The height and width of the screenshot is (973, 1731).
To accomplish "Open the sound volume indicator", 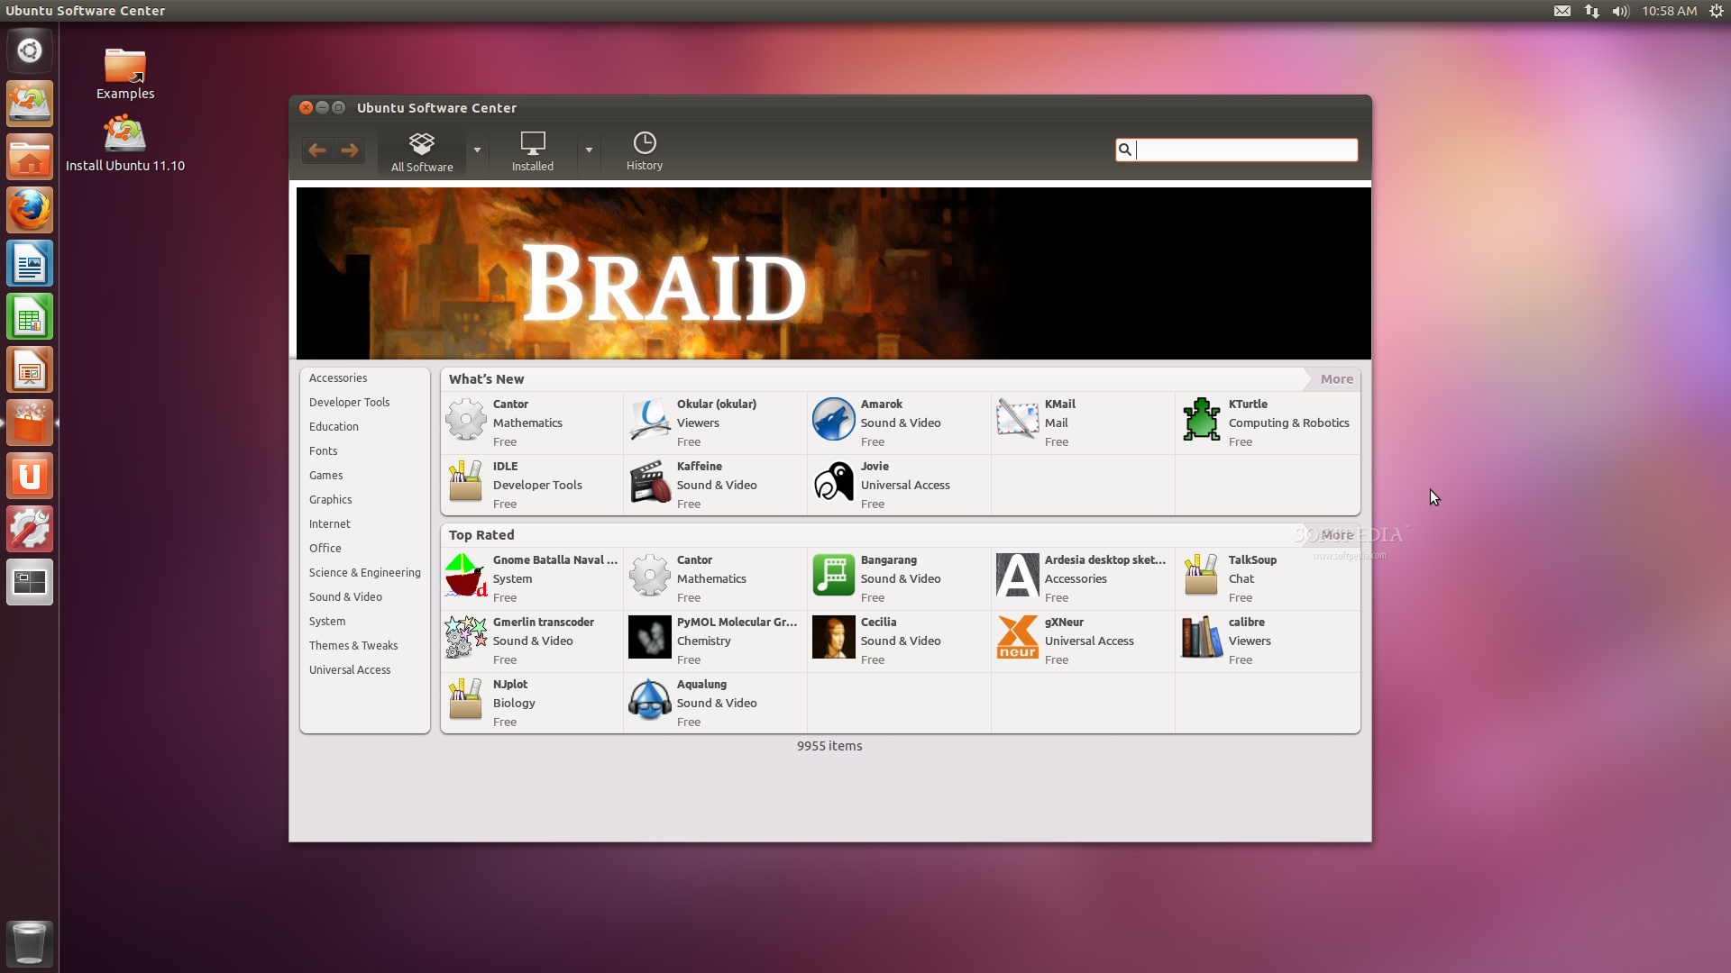I will [x=1620, y=11].
